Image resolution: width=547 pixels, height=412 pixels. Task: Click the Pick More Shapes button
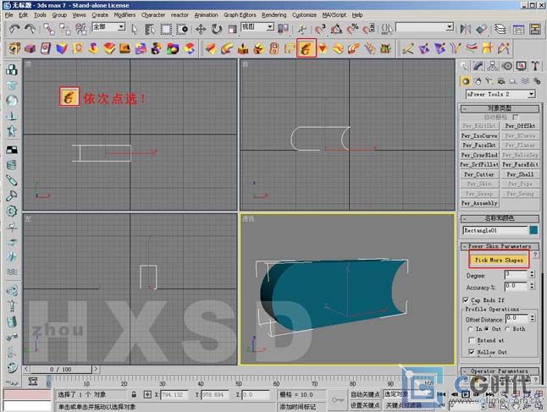coord(499,260)
